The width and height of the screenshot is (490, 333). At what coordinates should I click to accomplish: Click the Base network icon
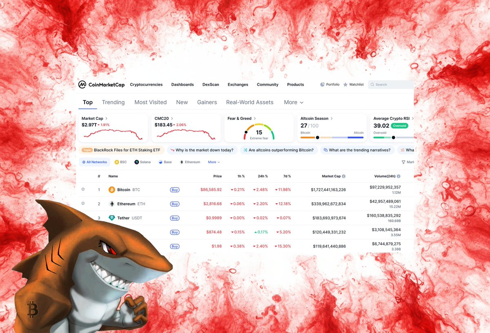[x=160, y=162]
